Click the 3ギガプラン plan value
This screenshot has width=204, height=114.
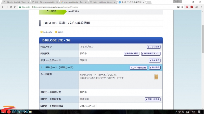pyautogui.click(x=87, y=47)
